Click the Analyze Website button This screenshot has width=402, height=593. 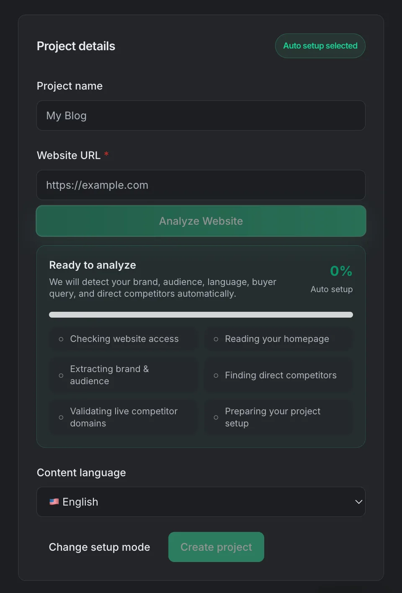click(x=201, y=221)
